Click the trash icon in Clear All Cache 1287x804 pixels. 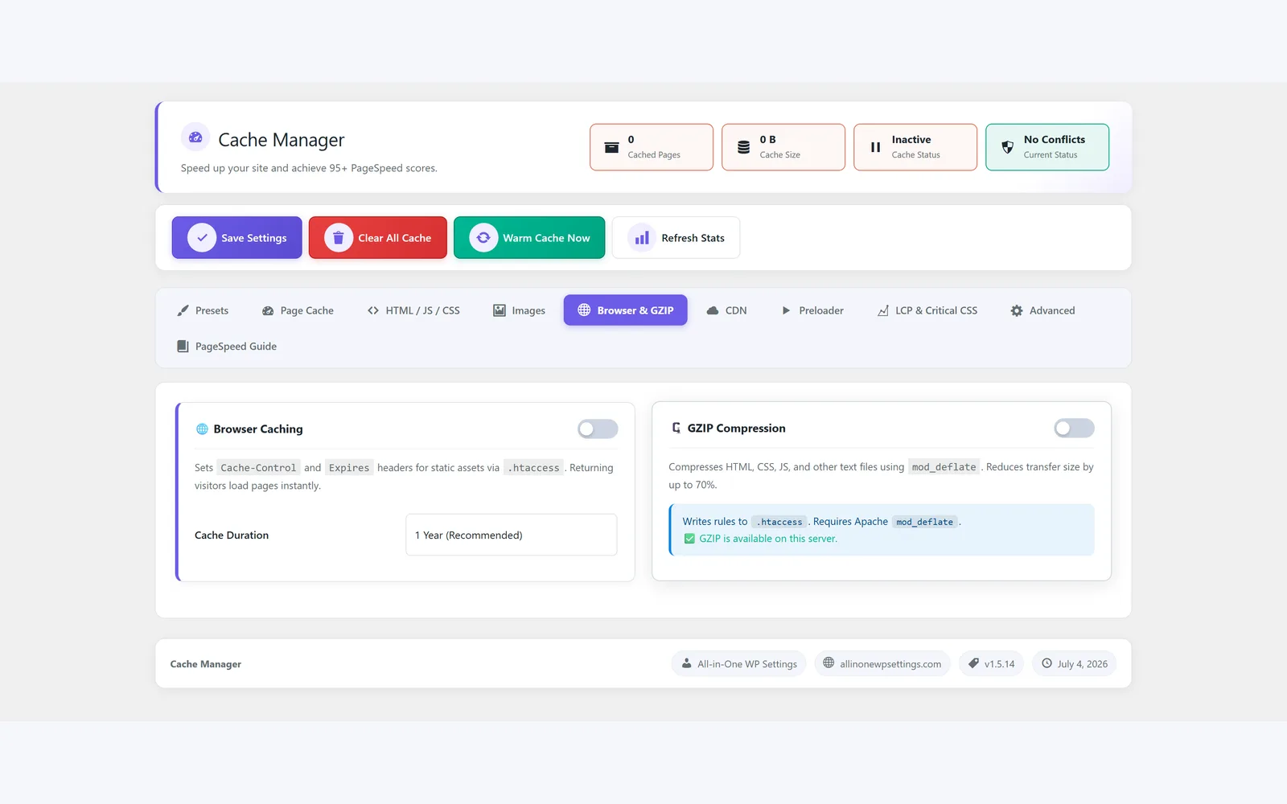coord(339,238)
